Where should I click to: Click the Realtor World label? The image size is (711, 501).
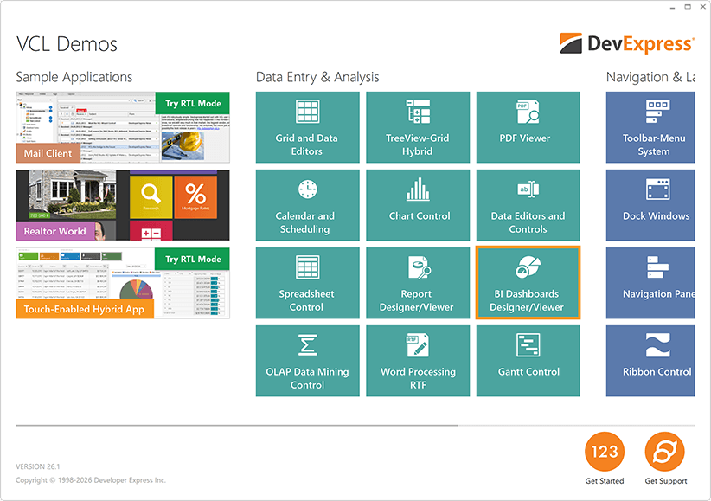pyautogui.click(x=54, y=231)
